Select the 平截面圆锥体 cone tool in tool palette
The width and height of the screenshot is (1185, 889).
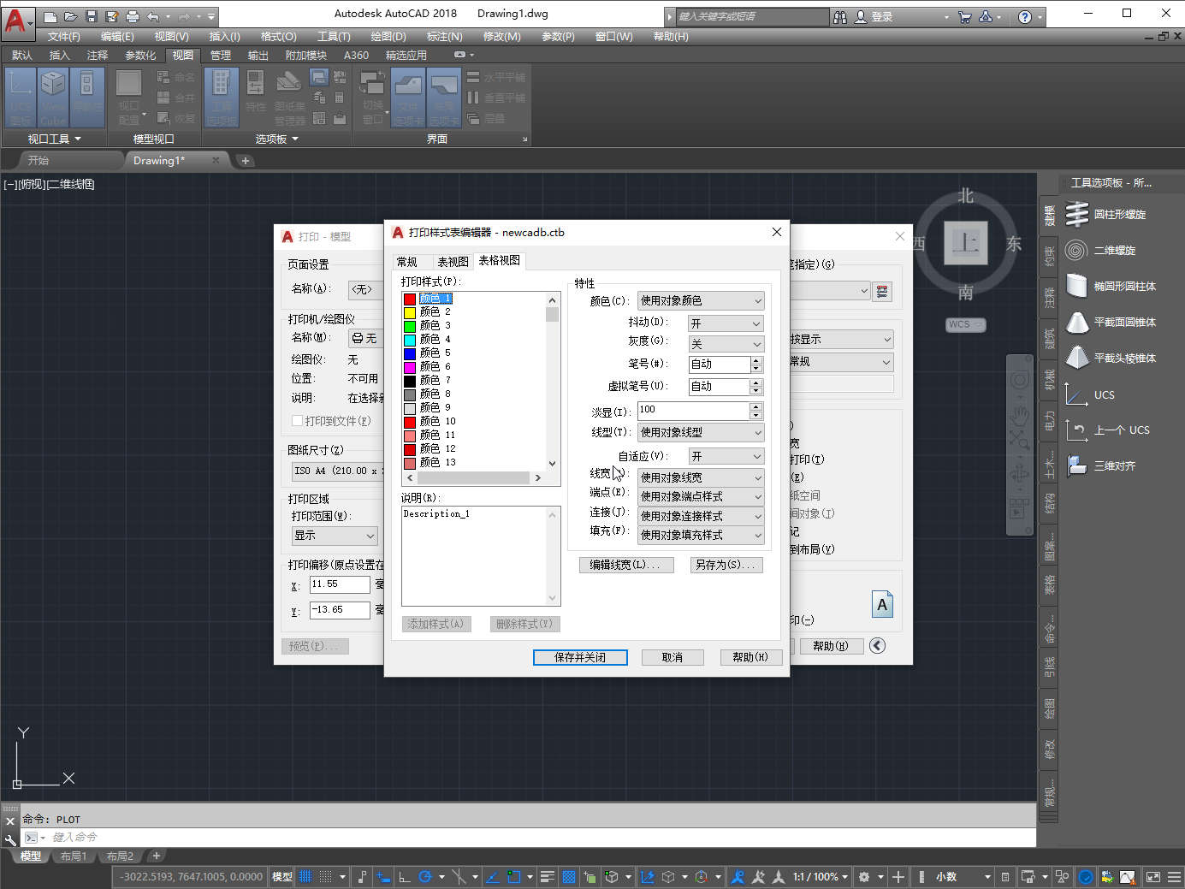pyautogui.click(x=1111, y=323)
